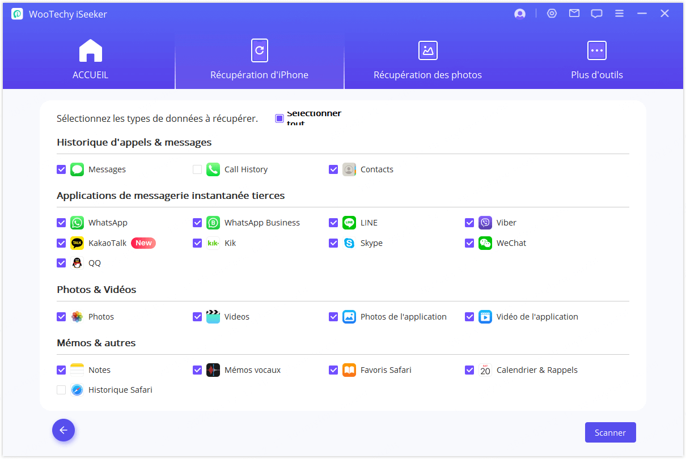Open settings via the target-shaped icon
Image resolution: width=686 pixels, height=459 pixels.
tap(552, 14)
